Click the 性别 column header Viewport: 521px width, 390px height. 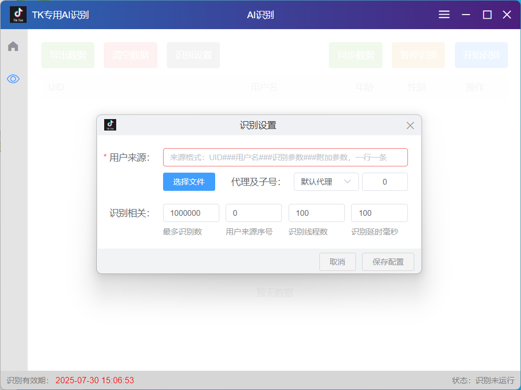416,87
